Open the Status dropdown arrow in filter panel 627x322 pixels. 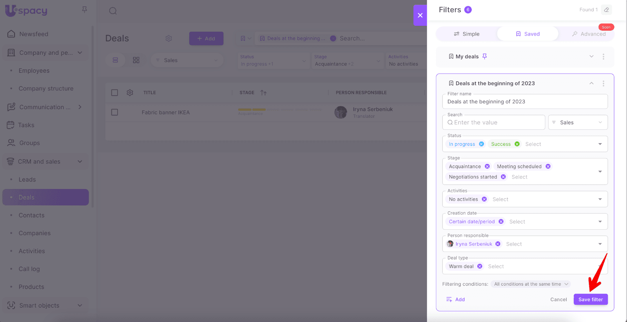pos(600,144)
